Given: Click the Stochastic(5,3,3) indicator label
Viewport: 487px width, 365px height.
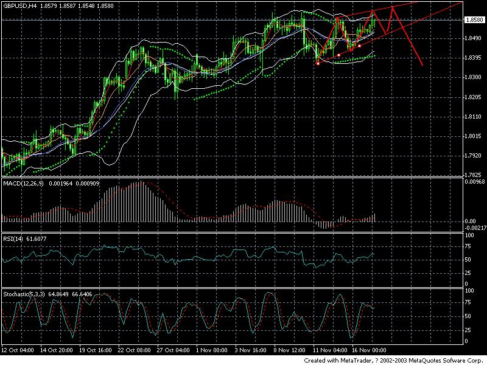Looking at the screenshot, I should coord(24,294).
